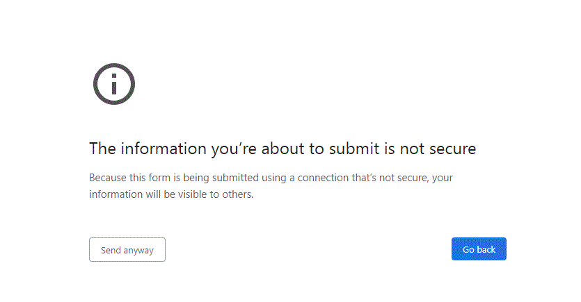581x302 pixels.
Task: Click the word 'Because' starting the description
Action: pos(108,178)
